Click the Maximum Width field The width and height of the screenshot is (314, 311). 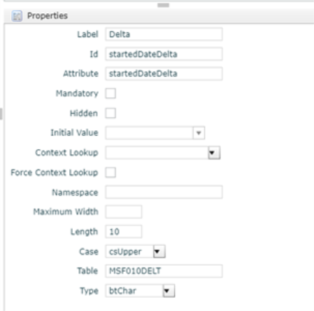[124, 212]
